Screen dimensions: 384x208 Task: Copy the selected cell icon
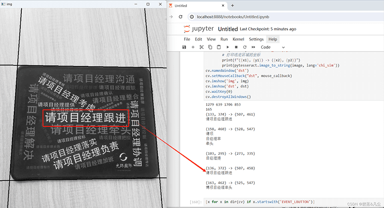210,47
